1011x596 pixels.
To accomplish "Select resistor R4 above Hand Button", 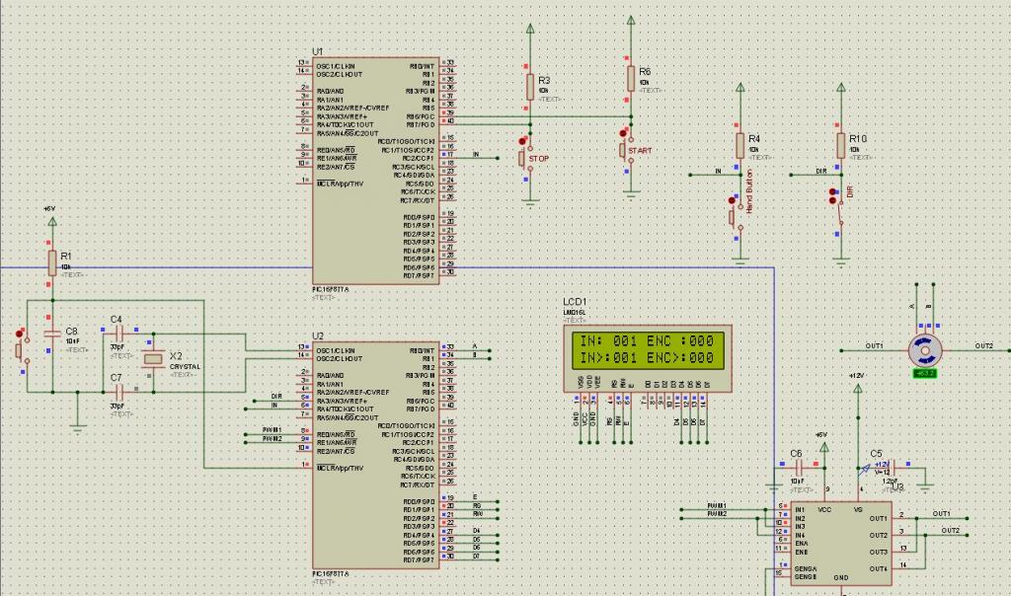I will coord(740,146).
